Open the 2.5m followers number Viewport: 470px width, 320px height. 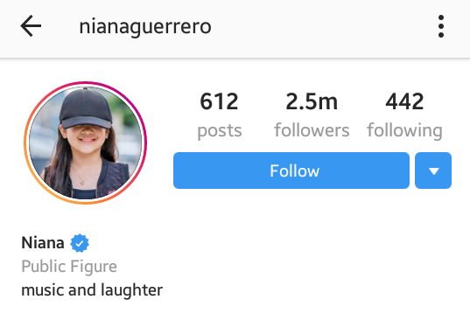[312, 101]
